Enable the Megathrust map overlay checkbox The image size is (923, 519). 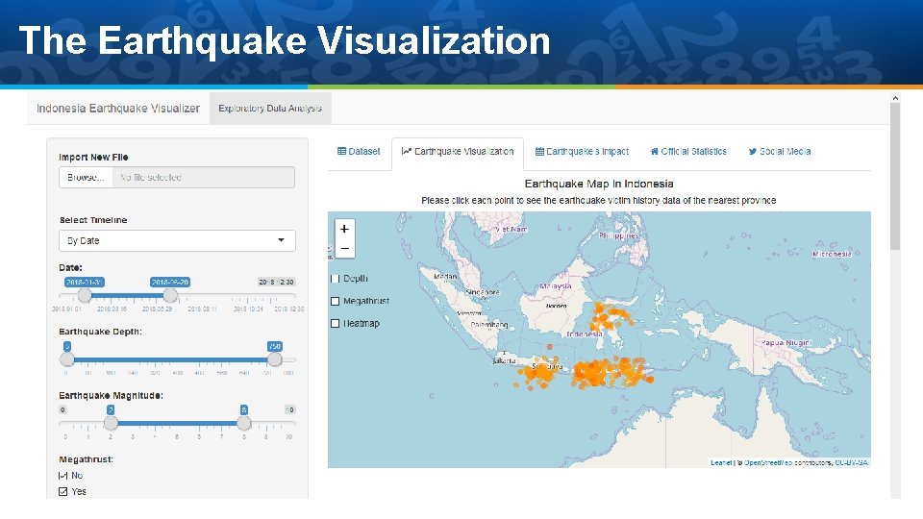coord(335,301)
